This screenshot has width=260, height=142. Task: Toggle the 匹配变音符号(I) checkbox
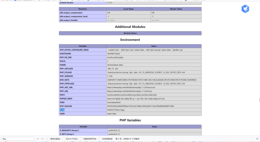click(81, 139)
